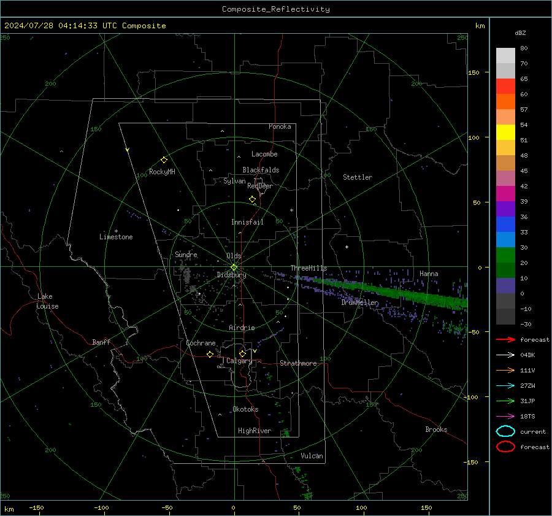Screen dimensions: 552x516
Task: Click the dBZ heading above the color scale
Action: 520,33
